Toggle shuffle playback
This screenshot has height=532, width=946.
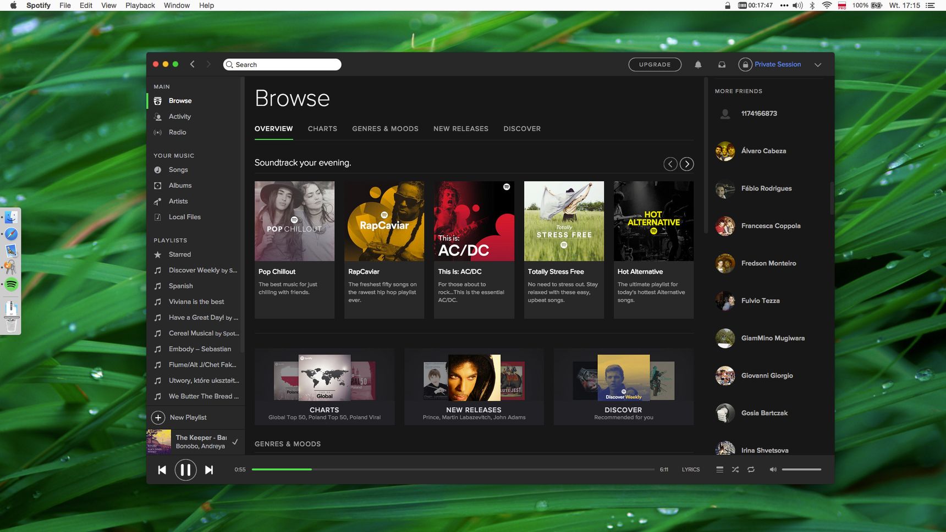pos(735,469)
